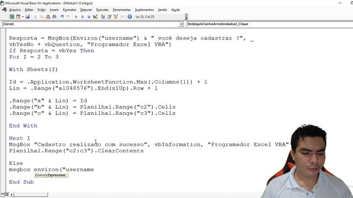Open the Ajuda menu
The image size is (353, 198).
click(175, 10)
